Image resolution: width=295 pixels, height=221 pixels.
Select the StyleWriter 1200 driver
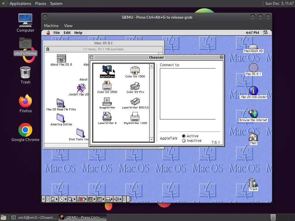coord(135,118)
